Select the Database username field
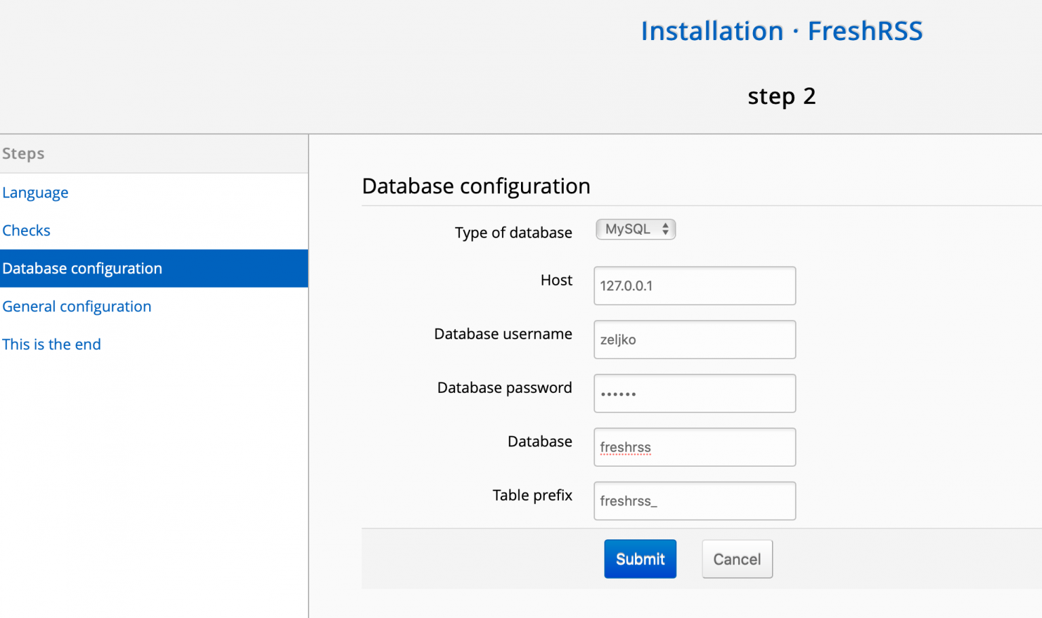 [694, 339]
